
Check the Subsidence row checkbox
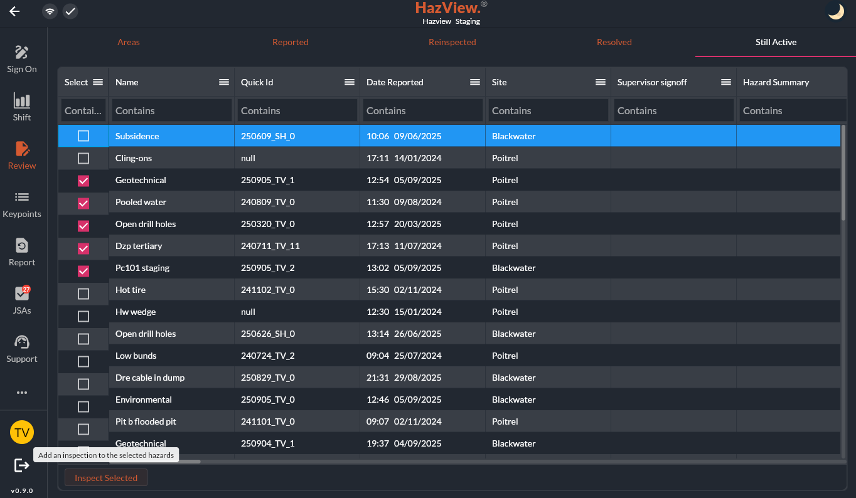[83, 136]
